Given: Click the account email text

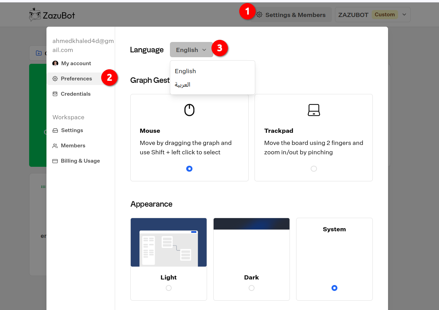Looking at the screenshot, I should click(83, 45).
